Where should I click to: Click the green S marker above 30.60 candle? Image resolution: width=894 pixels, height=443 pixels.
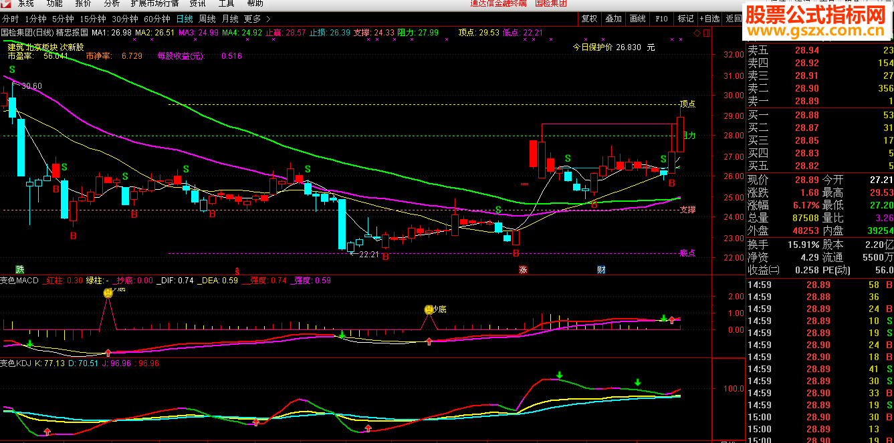[11, 69]
